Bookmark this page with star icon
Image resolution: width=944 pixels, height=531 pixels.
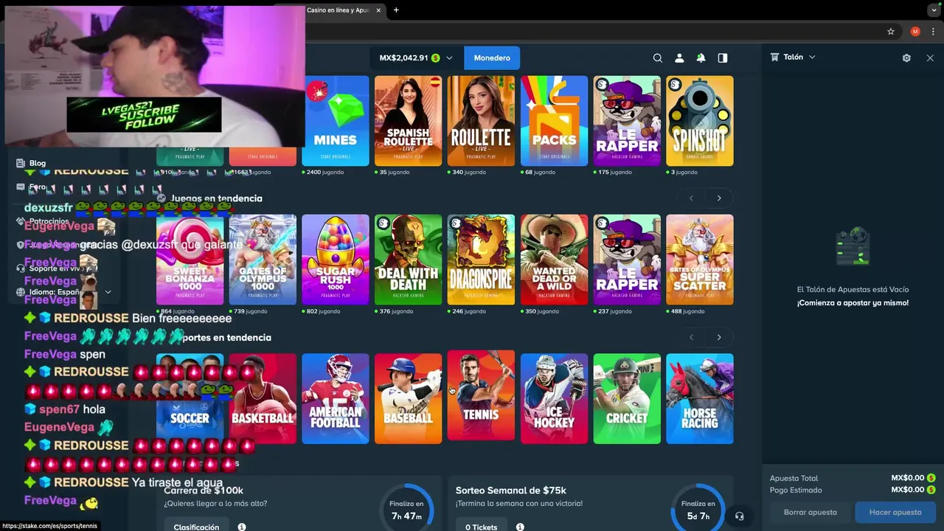tap(891, 32)
